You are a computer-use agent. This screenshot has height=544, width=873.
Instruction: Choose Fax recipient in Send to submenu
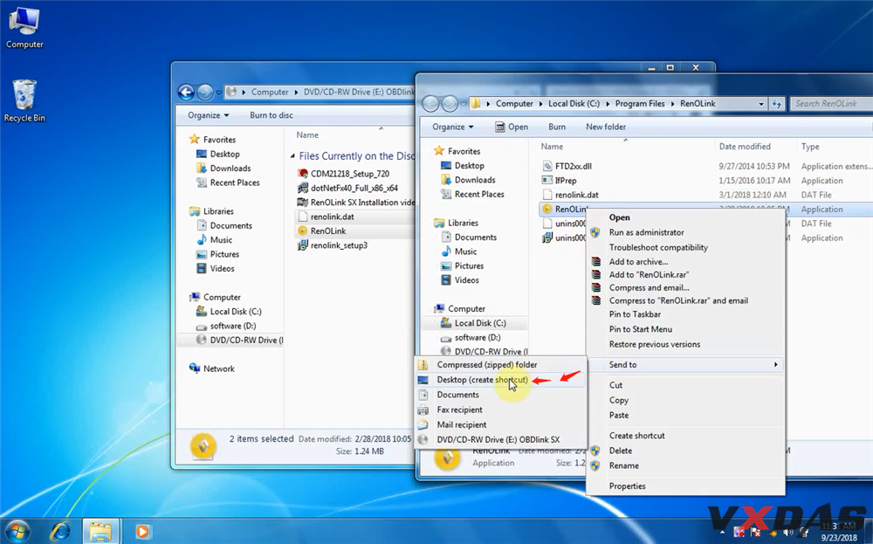500,410
